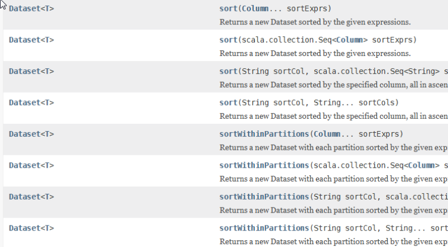This screenshot has width=448, height=247.
Task: Open sortWithinPartitions(Column... sortExprs) method link
Action: point(264,135)
